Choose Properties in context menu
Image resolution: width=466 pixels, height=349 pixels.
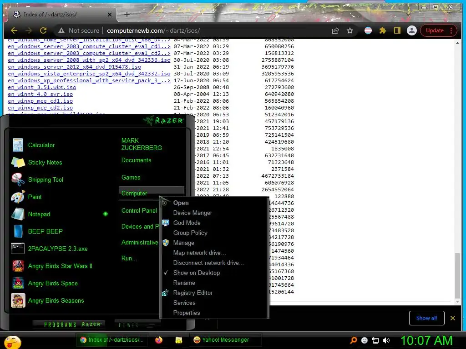point(186,313)
